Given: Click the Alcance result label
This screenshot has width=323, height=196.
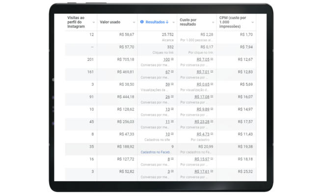Looking at the screenshot, I should (x=168, y=40).
